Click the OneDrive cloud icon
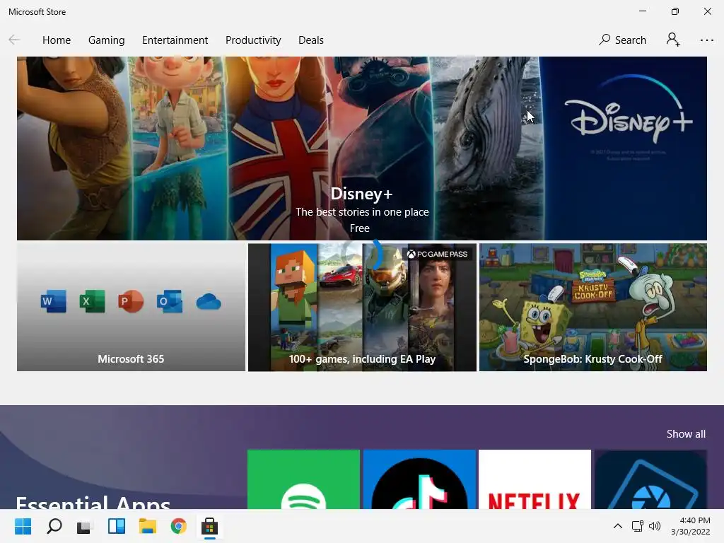This screenshot has width=724, height=543. pyautogui.click(x=209, y=302)
